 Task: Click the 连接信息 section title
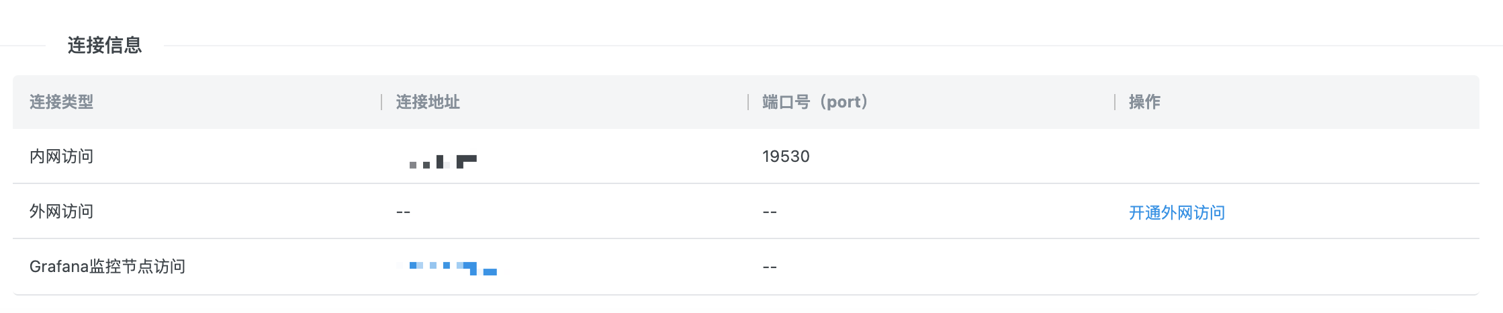point(105,45)
